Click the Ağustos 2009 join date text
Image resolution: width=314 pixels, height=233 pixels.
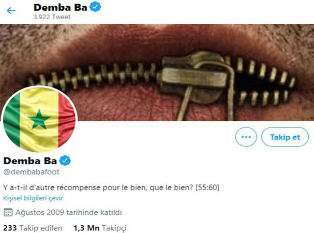click(x=68, y=212)
